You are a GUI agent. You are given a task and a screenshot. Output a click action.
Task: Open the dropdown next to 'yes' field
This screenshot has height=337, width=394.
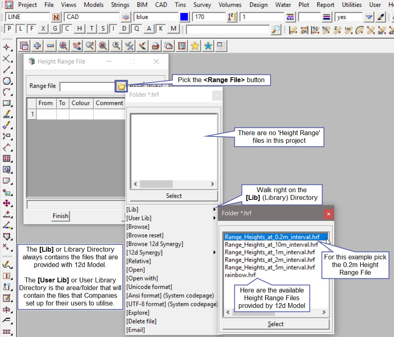click(369, 17)
